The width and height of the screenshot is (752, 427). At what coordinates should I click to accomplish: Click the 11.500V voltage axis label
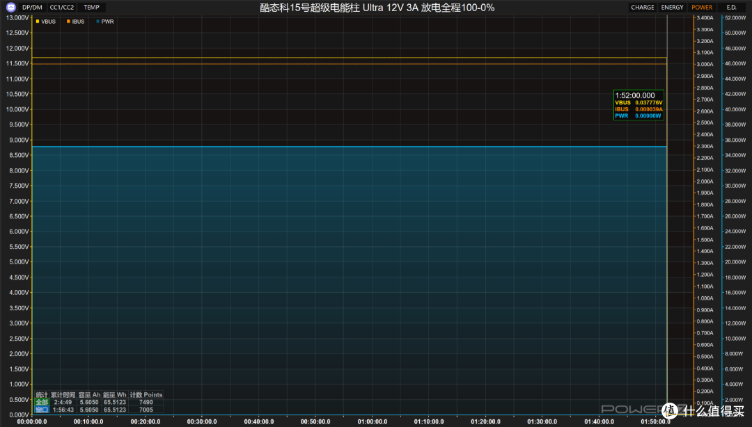17,63
